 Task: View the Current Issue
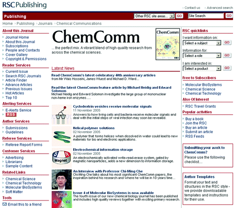coord(16,71)
